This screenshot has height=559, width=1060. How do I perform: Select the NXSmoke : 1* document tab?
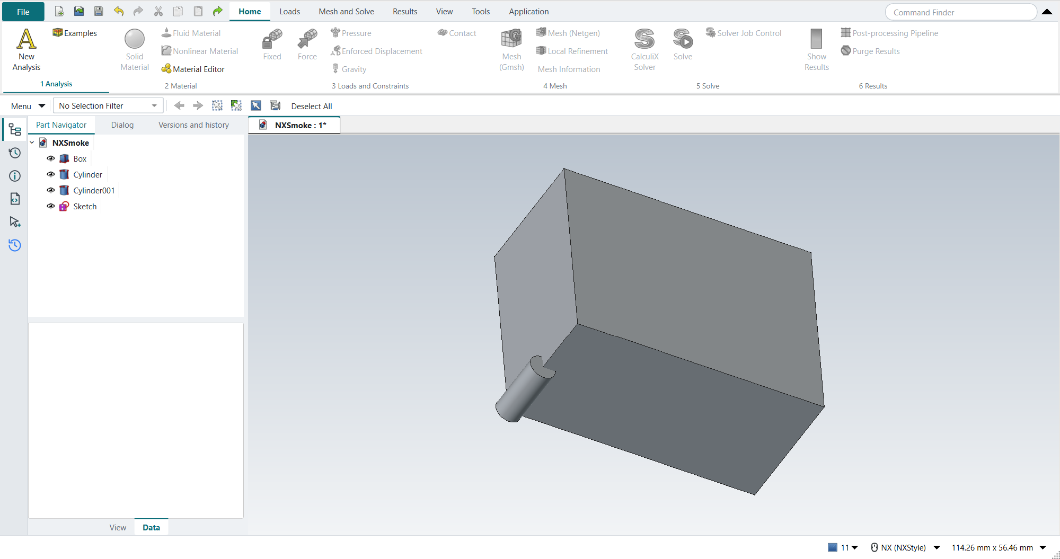[294, 125]
